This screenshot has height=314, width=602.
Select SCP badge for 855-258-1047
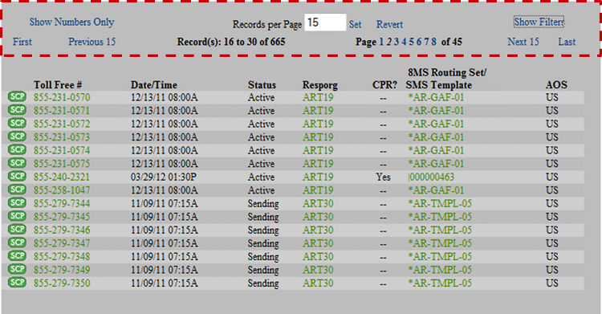click(17, 190)
